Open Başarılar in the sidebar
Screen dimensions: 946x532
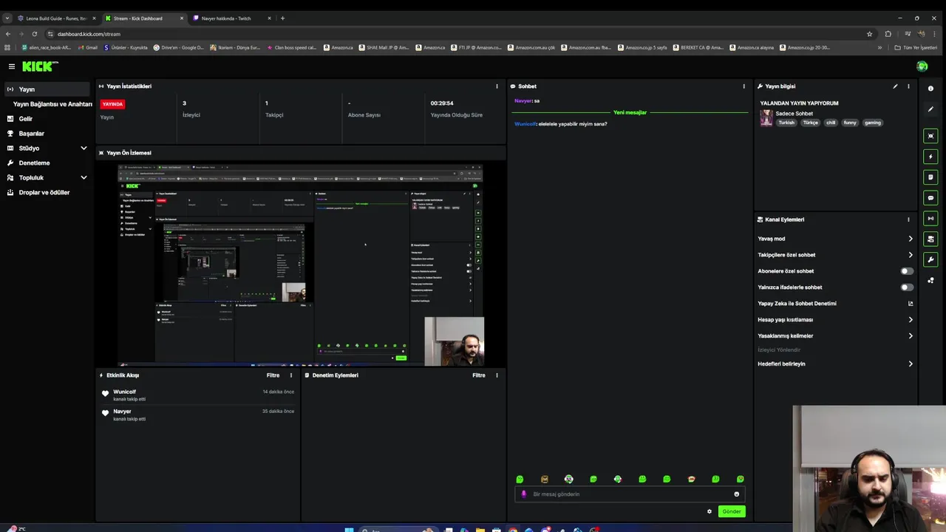point(32,134)
